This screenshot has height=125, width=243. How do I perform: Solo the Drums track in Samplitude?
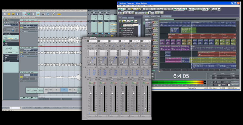coord(23,23)
